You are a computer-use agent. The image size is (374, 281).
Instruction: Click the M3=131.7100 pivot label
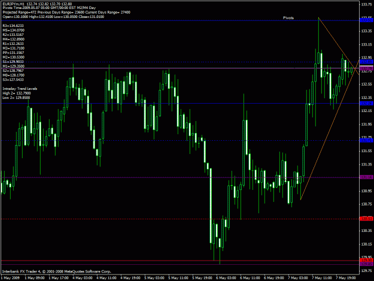[x=13, y=49]
